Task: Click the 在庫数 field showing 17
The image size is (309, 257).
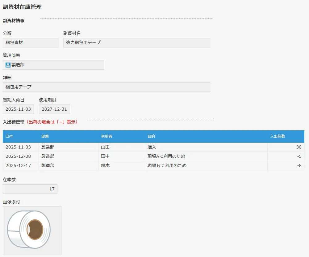Action: pyautogui.click(x=30, y=189)
